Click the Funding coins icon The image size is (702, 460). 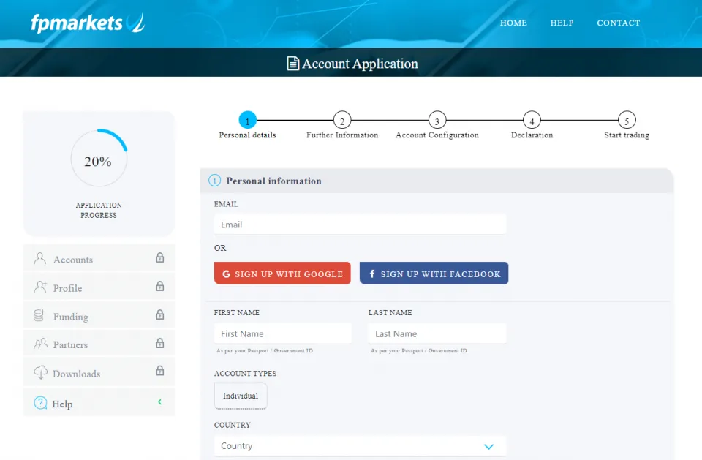click(40, 316)
